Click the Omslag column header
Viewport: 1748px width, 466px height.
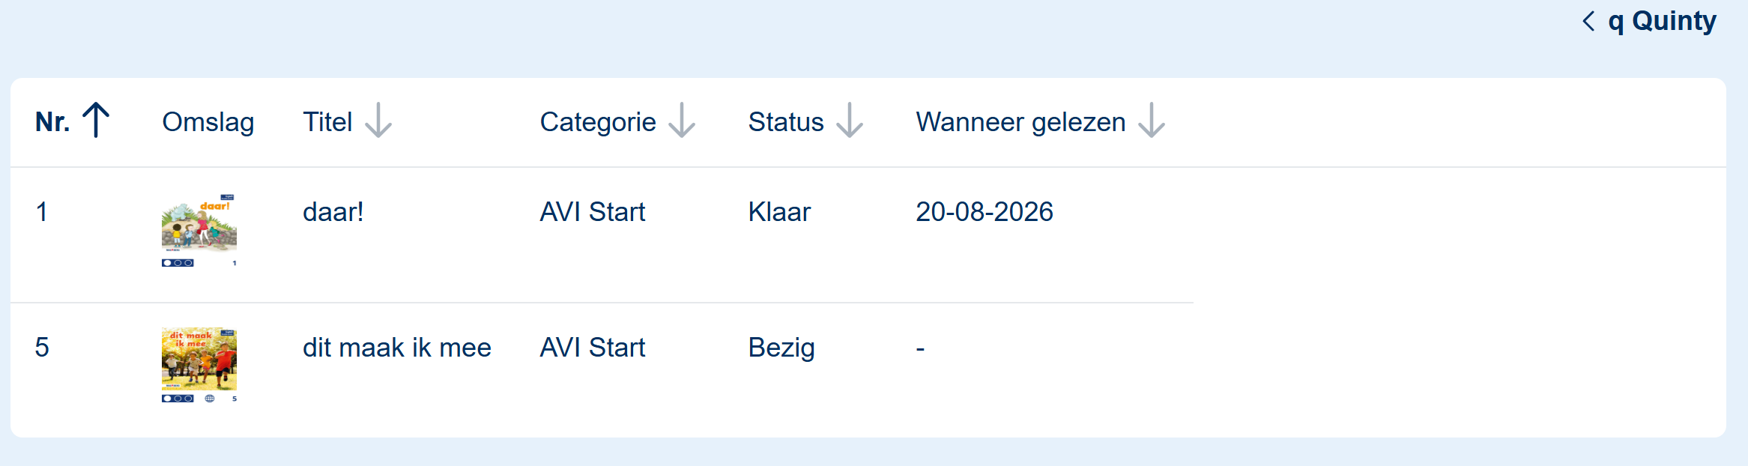click(208, 122)
